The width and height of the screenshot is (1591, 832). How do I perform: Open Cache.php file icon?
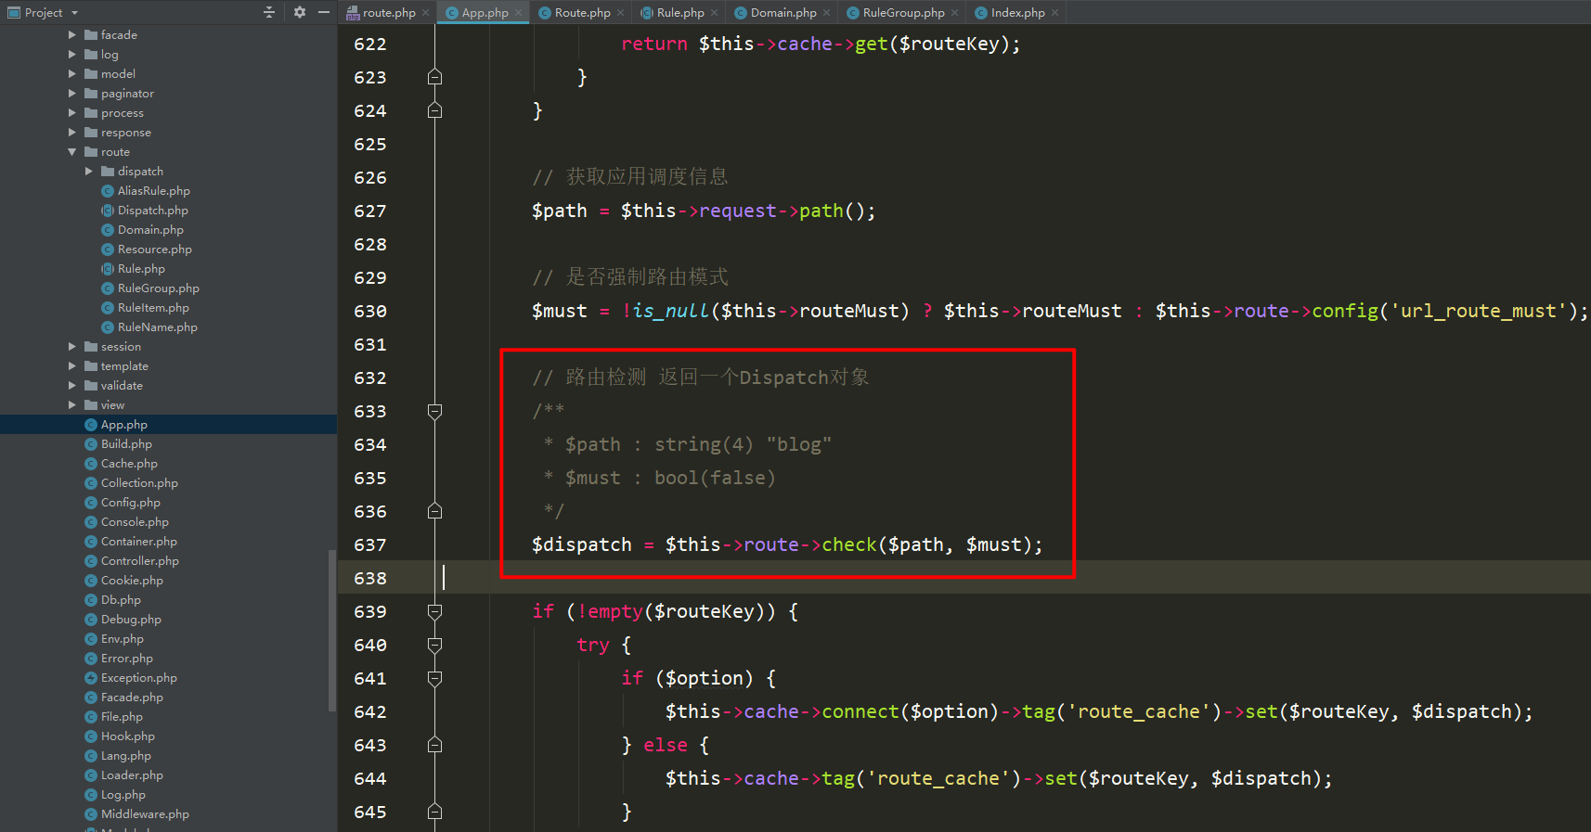91,463
